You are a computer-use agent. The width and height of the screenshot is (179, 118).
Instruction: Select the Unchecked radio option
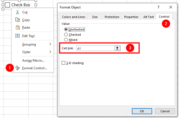(66, 29)
